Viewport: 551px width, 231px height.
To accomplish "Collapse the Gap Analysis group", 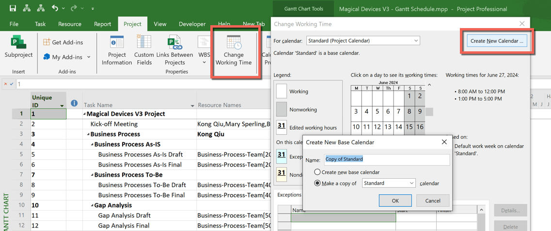I will pos(92,205).
